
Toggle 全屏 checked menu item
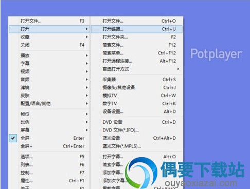(49, 138)
